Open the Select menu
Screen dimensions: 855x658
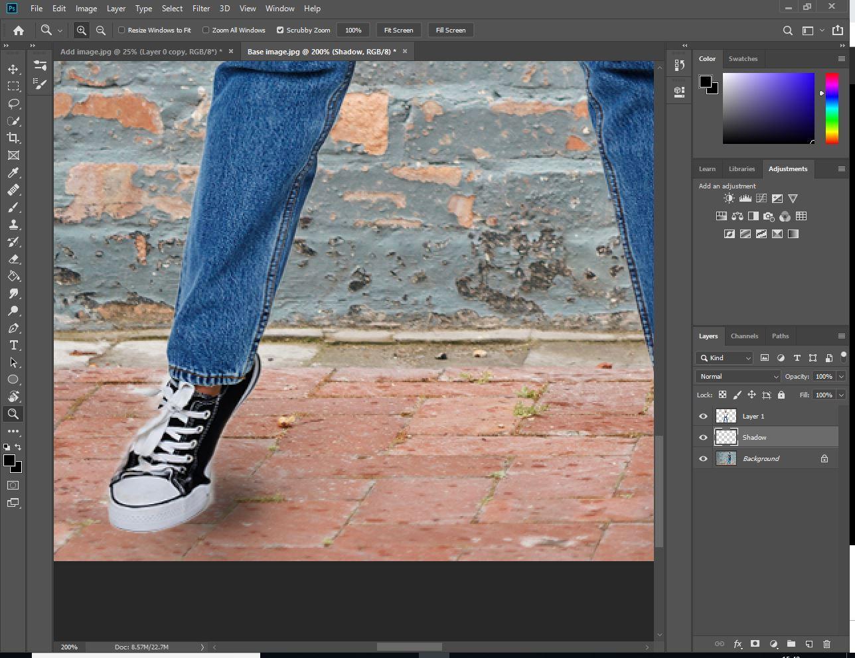172,9
